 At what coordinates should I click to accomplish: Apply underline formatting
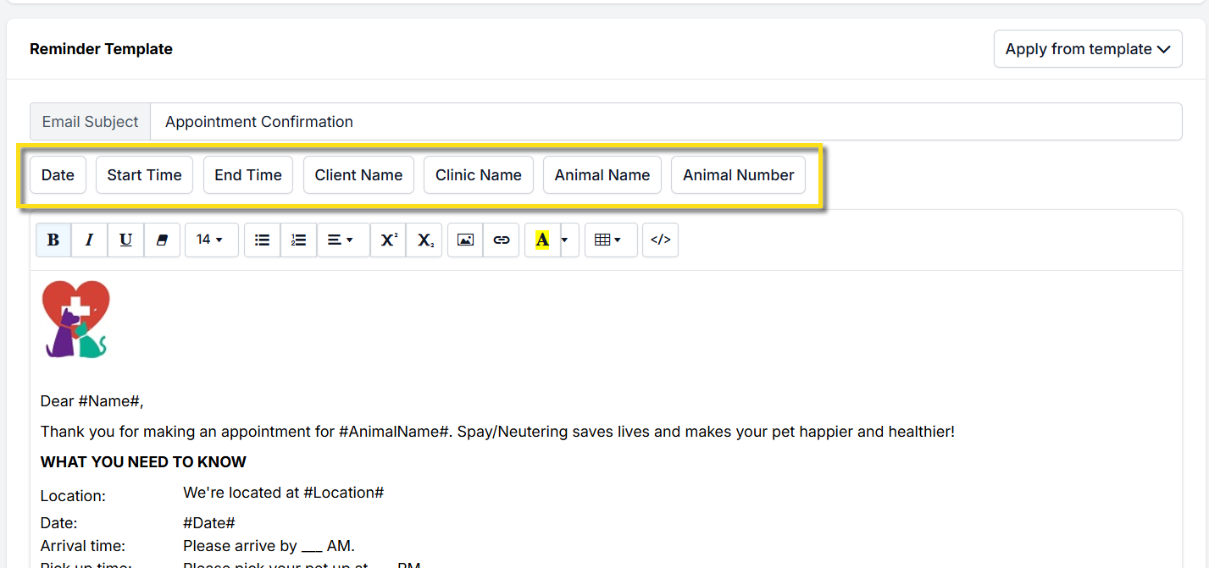[x=125, y=240]
